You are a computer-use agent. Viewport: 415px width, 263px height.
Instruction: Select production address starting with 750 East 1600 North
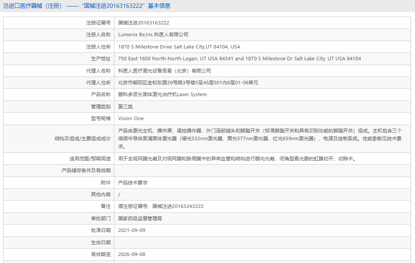pos(239,59)
